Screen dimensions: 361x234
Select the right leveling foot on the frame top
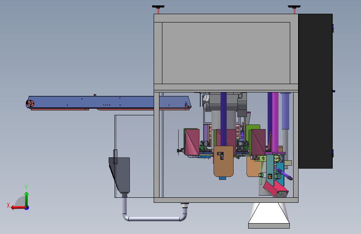click(x=294, y=10)
